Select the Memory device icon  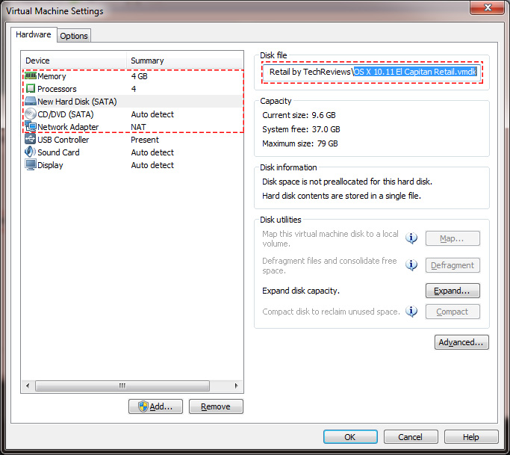tap(31, 76)
